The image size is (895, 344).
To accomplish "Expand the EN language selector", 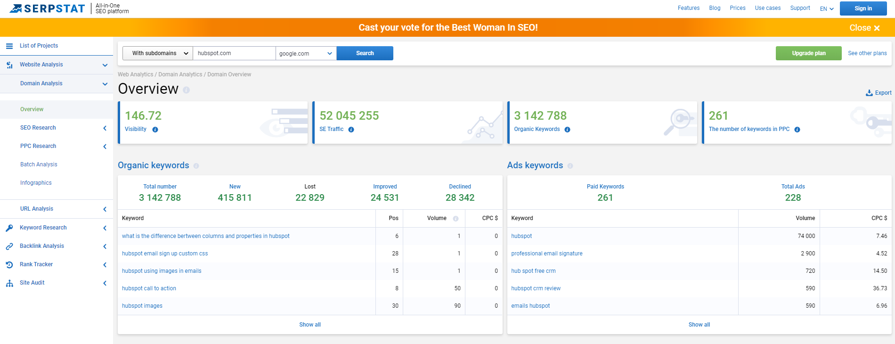I will 827,8.
